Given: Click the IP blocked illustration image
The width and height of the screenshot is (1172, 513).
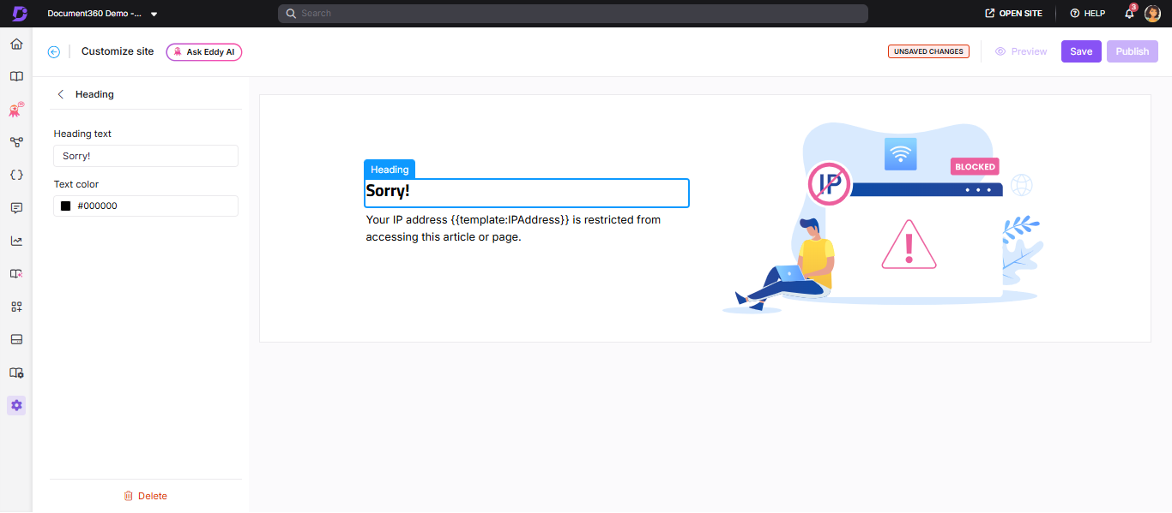Looking at the screenshot, I should tap(883, 218).
